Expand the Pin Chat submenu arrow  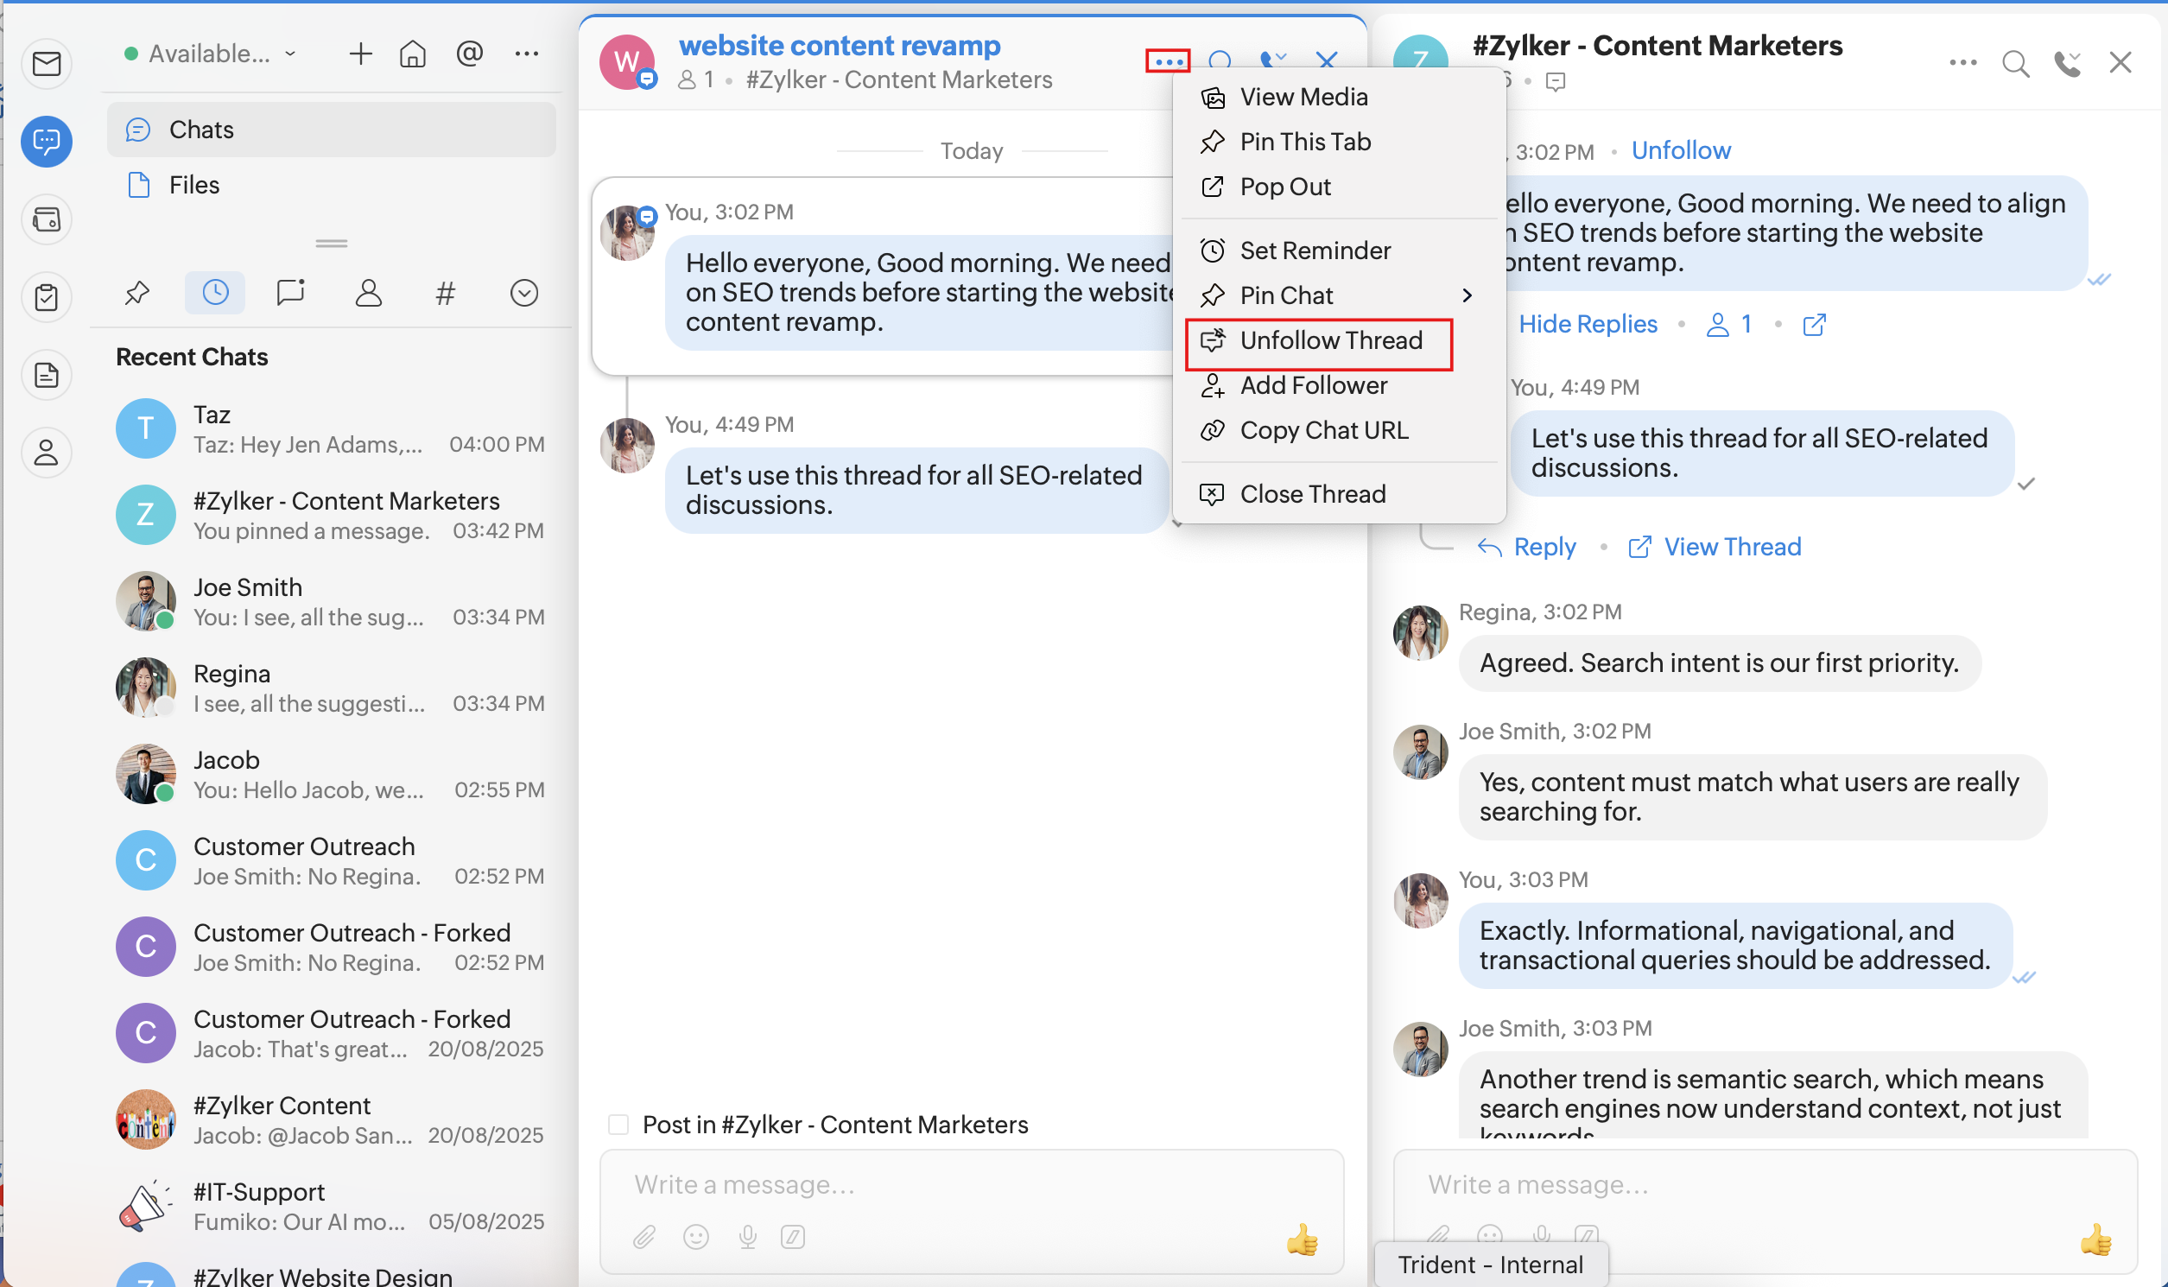(1467, 295)
